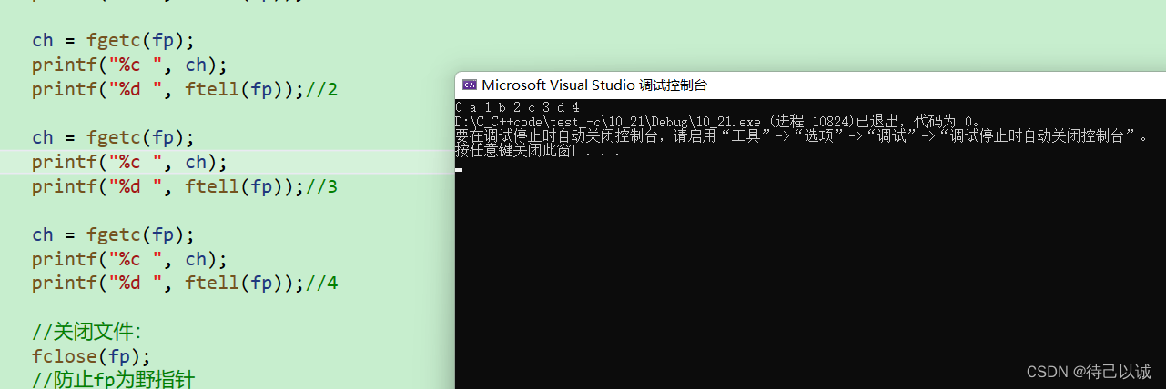Place cursor on the ftell line commented //3
Viewport: 1166px width, 389px height.
pos(185,186)
